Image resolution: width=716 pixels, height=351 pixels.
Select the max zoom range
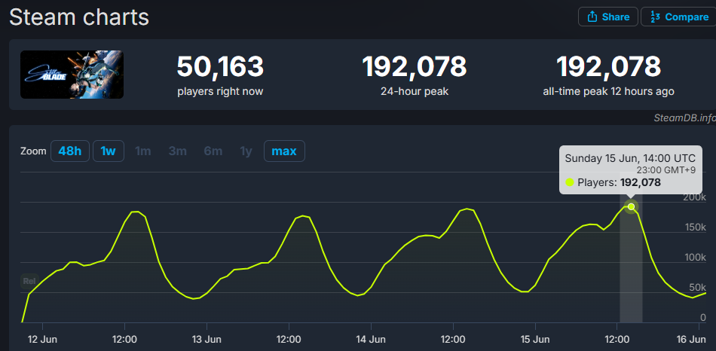pos(284,151)
